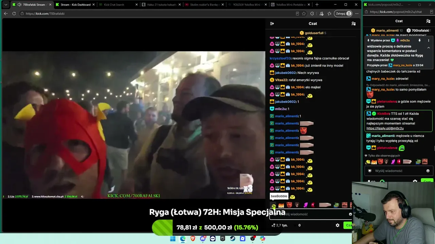
Task: Click jakubek0602 message Niech wyrywa
Action: pyautogui.click(x=308, y=73)
